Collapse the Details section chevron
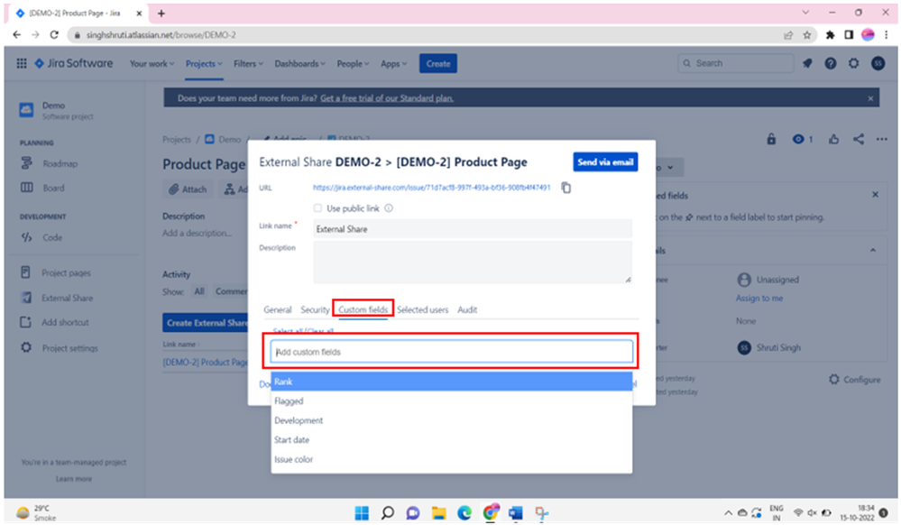901x525 pixels. 873,251
